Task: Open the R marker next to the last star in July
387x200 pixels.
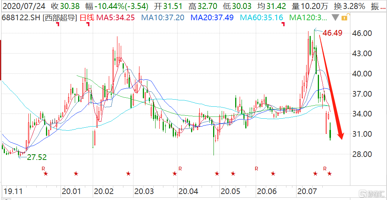Action: (325, 169)
